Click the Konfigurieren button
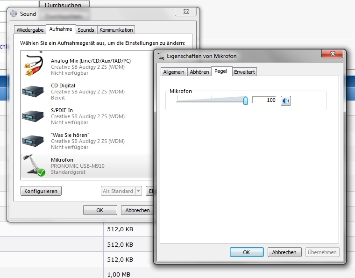This screenshot has width=355, height=278. 41,191
